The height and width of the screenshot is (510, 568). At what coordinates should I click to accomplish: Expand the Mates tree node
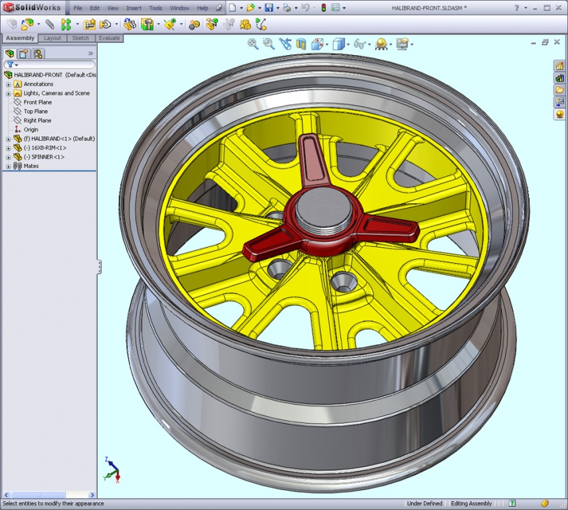(8, 166)
